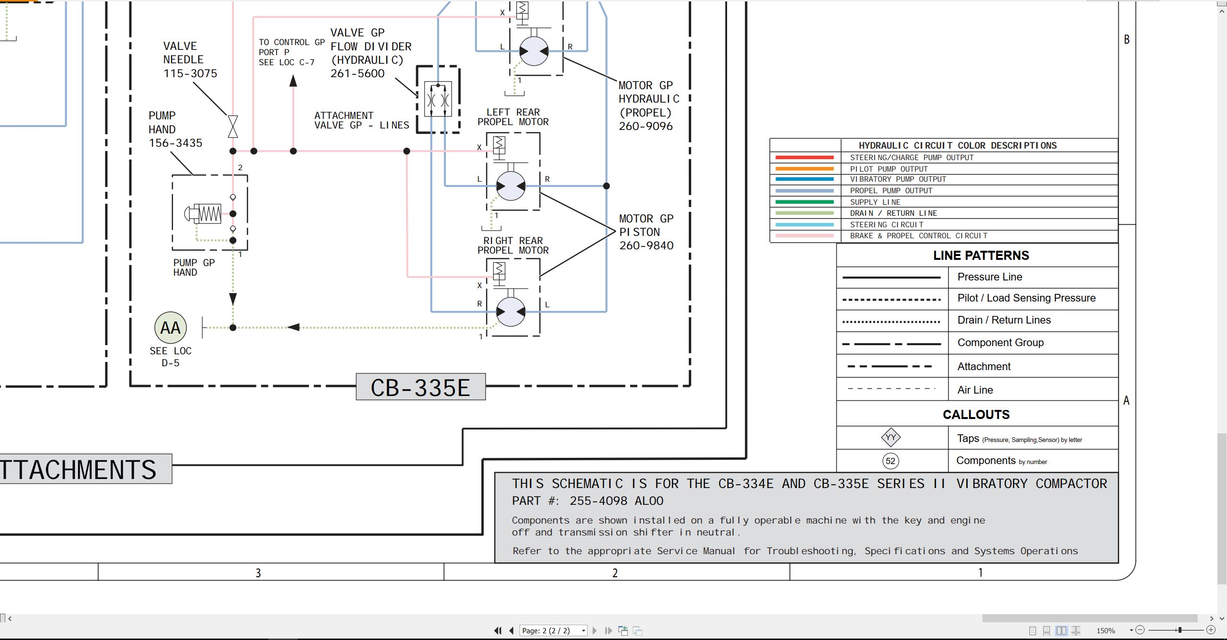The width and height of the screenshot is (1227, 640).
Task: Click the 'SUPPLY LINE' legend text
Action: click(875, 202)
